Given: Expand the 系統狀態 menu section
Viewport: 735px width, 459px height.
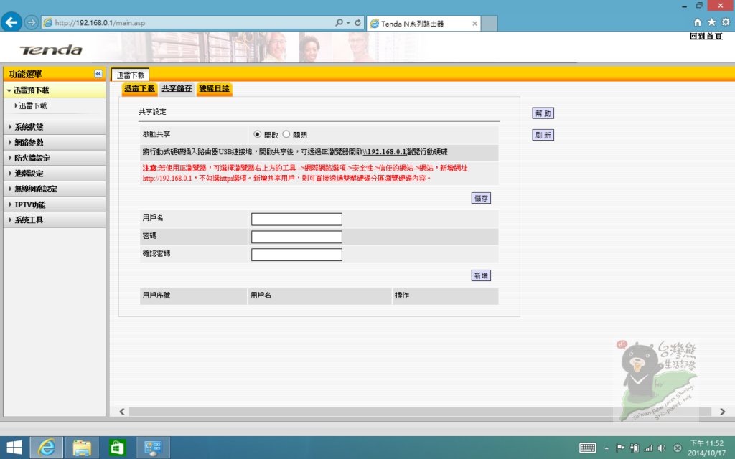Looking at the screenshot, I should pos(55,127).
